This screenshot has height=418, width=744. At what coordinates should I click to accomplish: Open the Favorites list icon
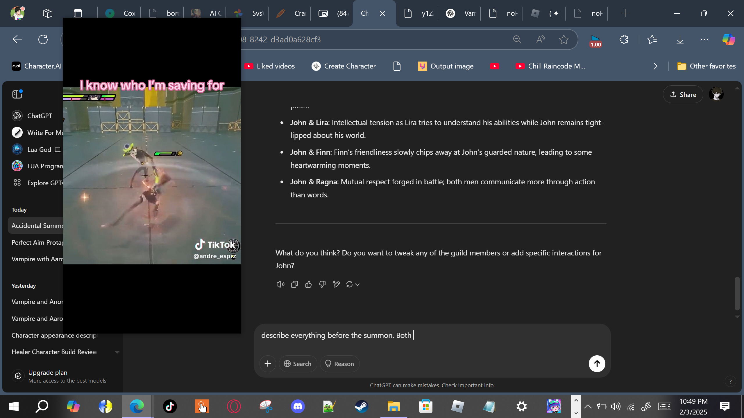[x=652, y=39]
